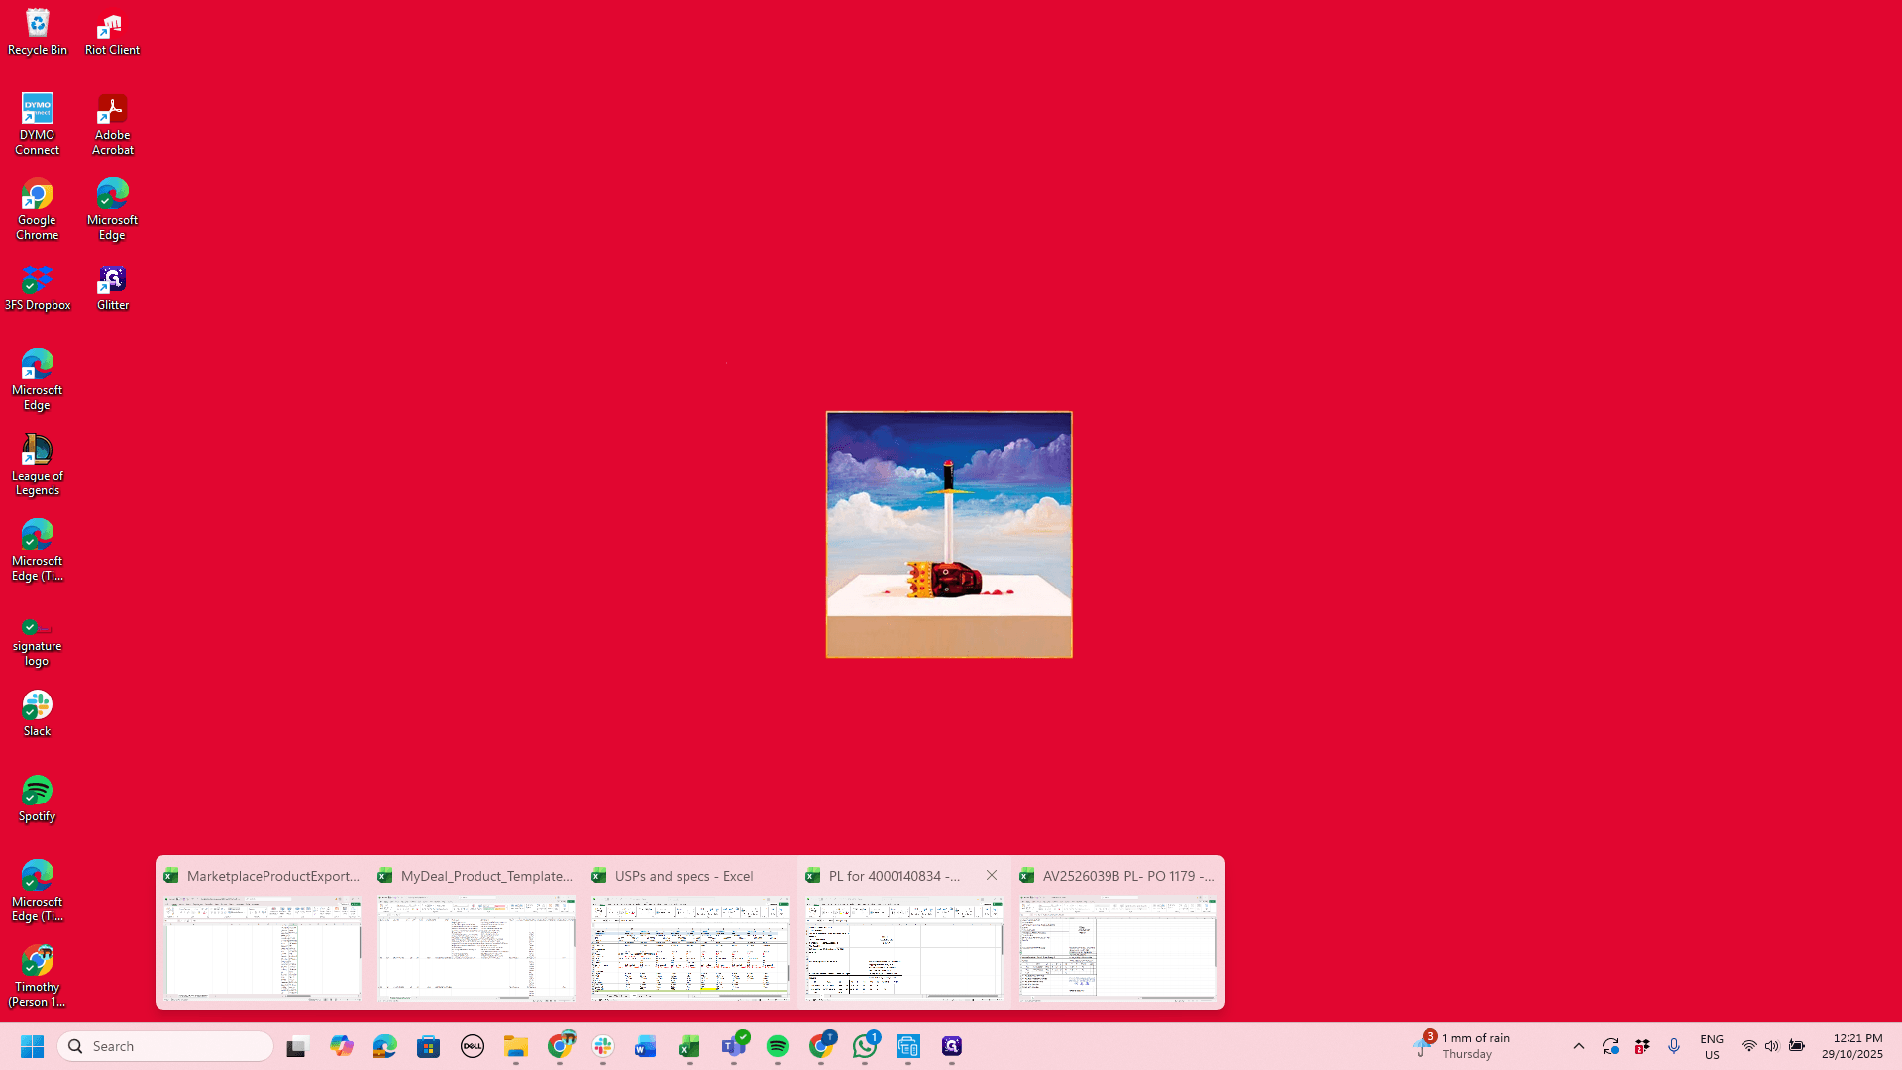Switch input language via ENG US
Screen dimensions: 1902x1070
click(1712, 1046)
